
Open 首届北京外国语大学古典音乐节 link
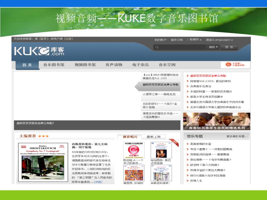pyautogui.click(x=217, y=102)
